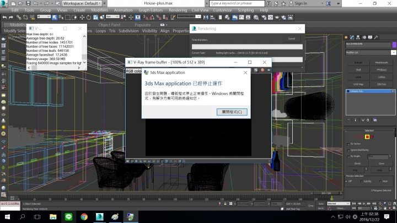
Task: Open Google Chrome from the taskbar
Action: tap(84, 217)
